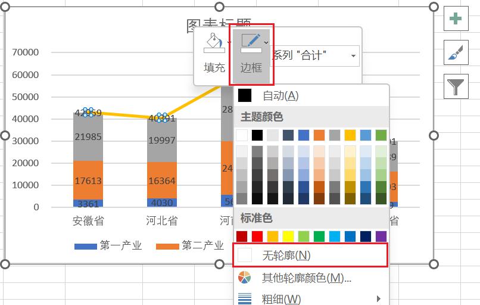Select the black Automatic color box
480x305 pixels.
click(x=245, y=95)
